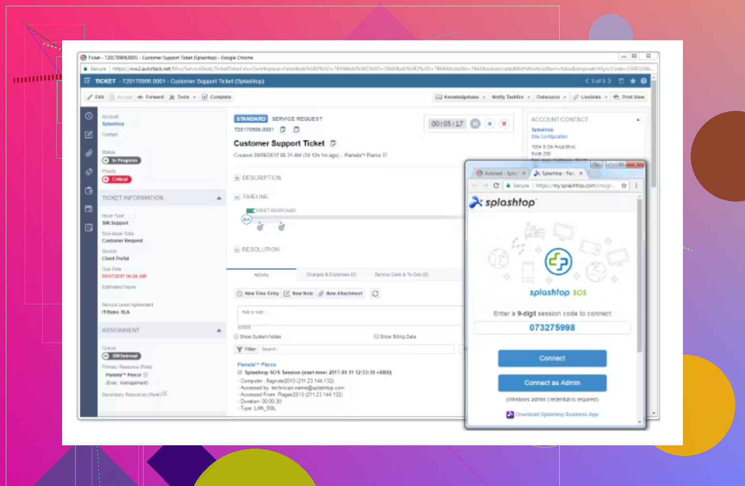
Task: Clear the stopwatch with red X
Action: [x=504, y=124]
